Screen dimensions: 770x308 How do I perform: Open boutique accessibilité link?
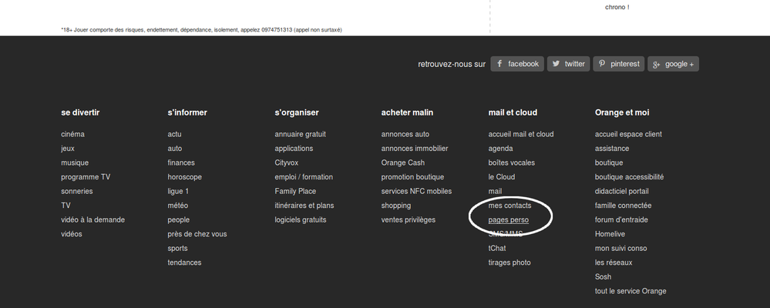(x=630, y=177)
